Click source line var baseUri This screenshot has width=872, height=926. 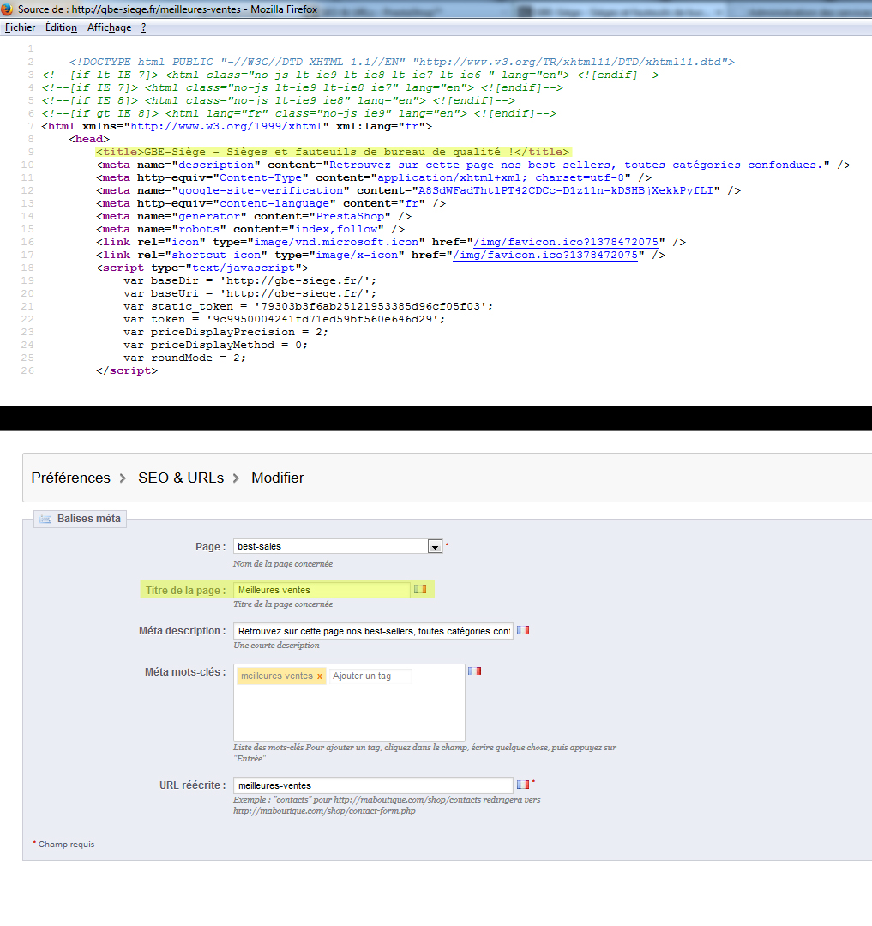[x=250, y=293]
